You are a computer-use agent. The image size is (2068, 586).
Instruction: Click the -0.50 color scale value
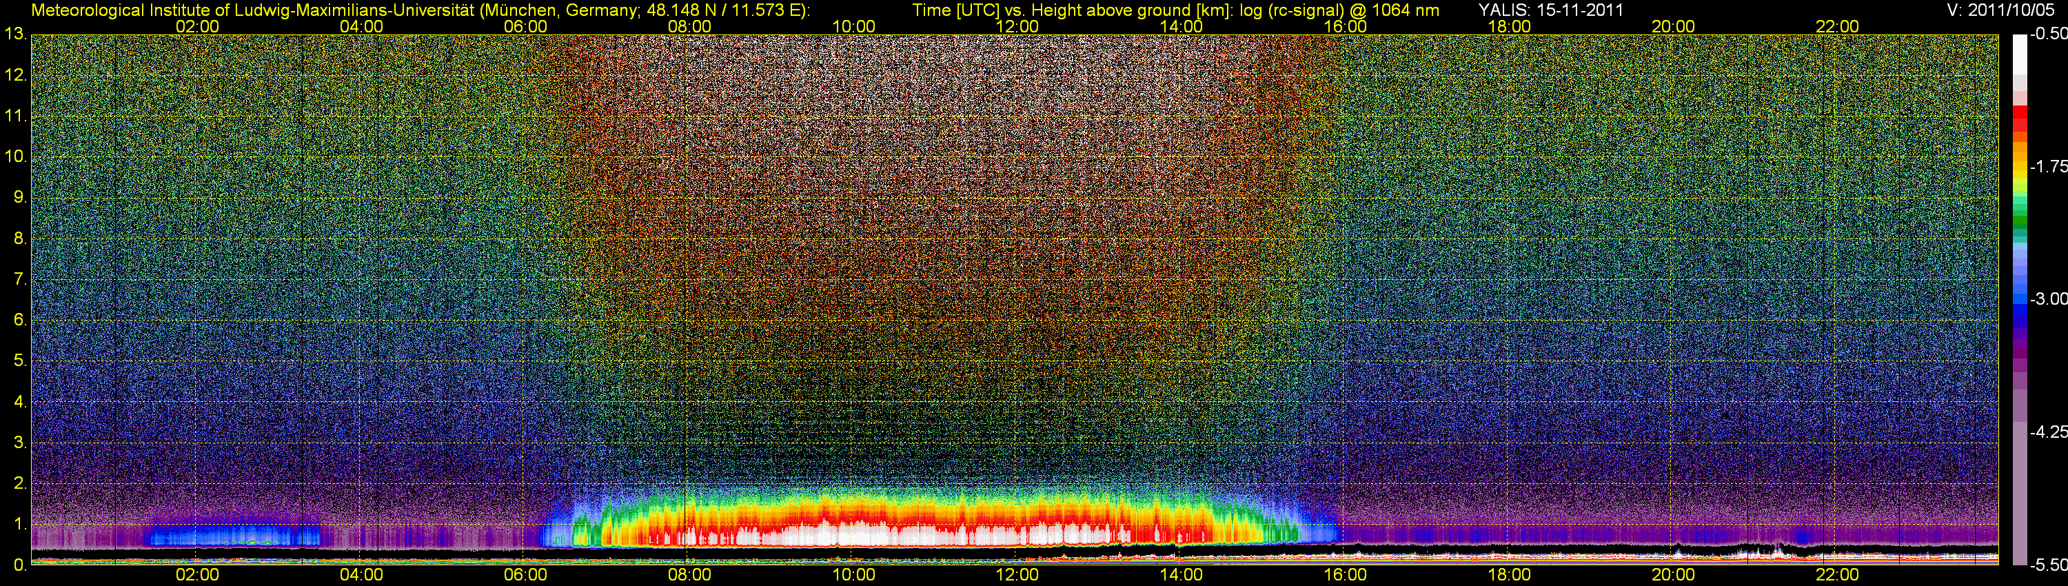tap(2048, 34)
